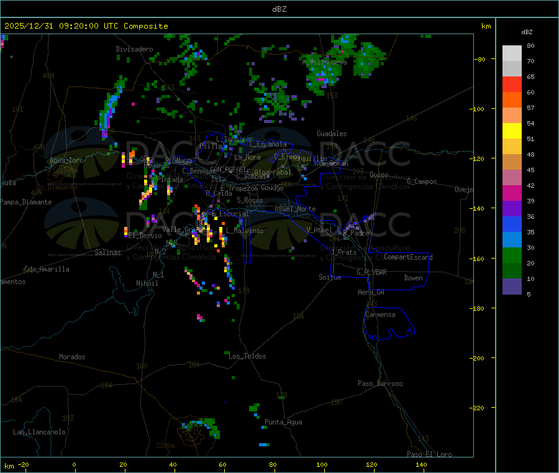Click the 140 km horizontal axis tick
This screenshot has height=473, width=559.
[x=421, y=465]
